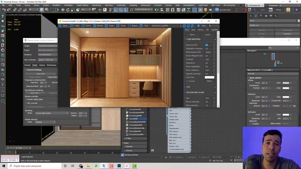
Task: Collapse General settings rollout in Render Setup
Action: 34,70
